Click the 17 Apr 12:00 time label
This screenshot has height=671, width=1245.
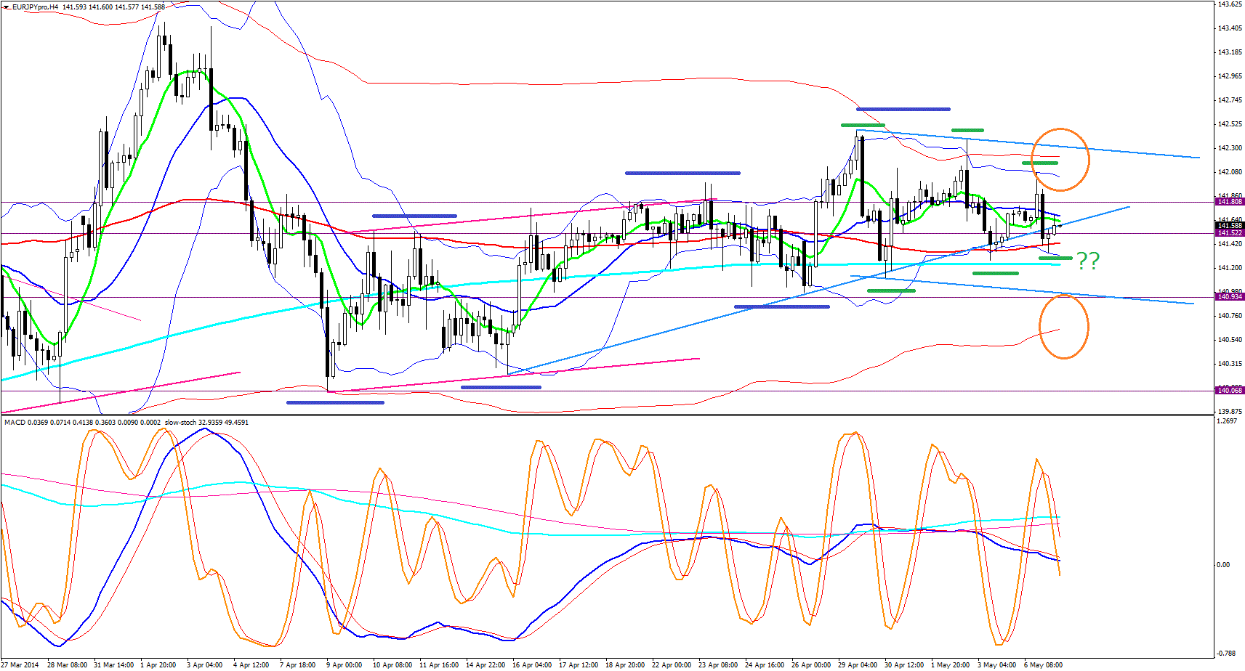(x=579, y=665)
